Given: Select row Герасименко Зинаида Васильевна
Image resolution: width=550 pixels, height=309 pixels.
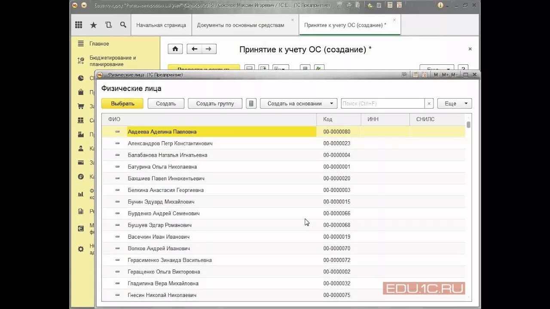Looking at the screenshot, I should (x=284, y=260).
